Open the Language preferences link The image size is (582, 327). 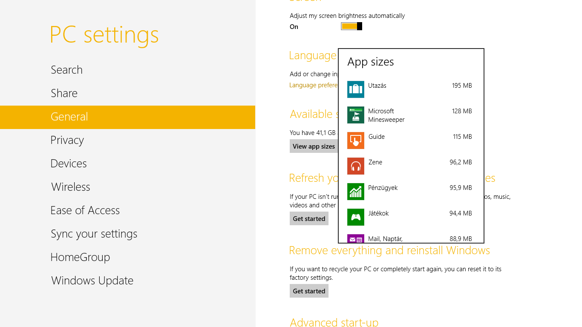[313, 85]
